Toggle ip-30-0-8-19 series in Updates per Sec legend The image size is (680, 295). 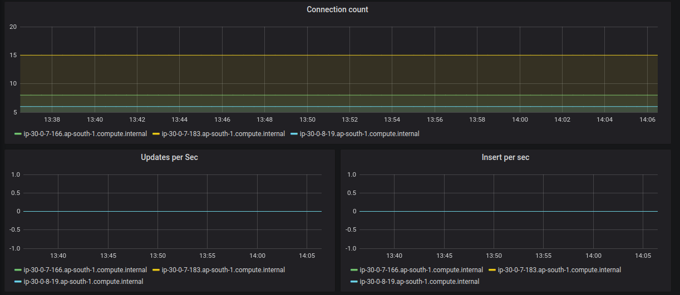[x=83, y=282]
